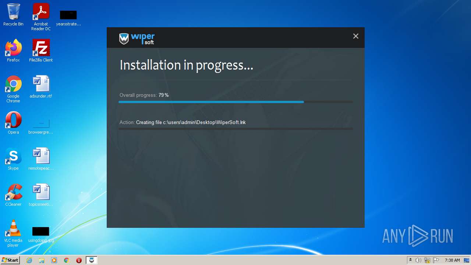
Task: Open the Recycle Bin desktop icon
Action: pos(13,15)
